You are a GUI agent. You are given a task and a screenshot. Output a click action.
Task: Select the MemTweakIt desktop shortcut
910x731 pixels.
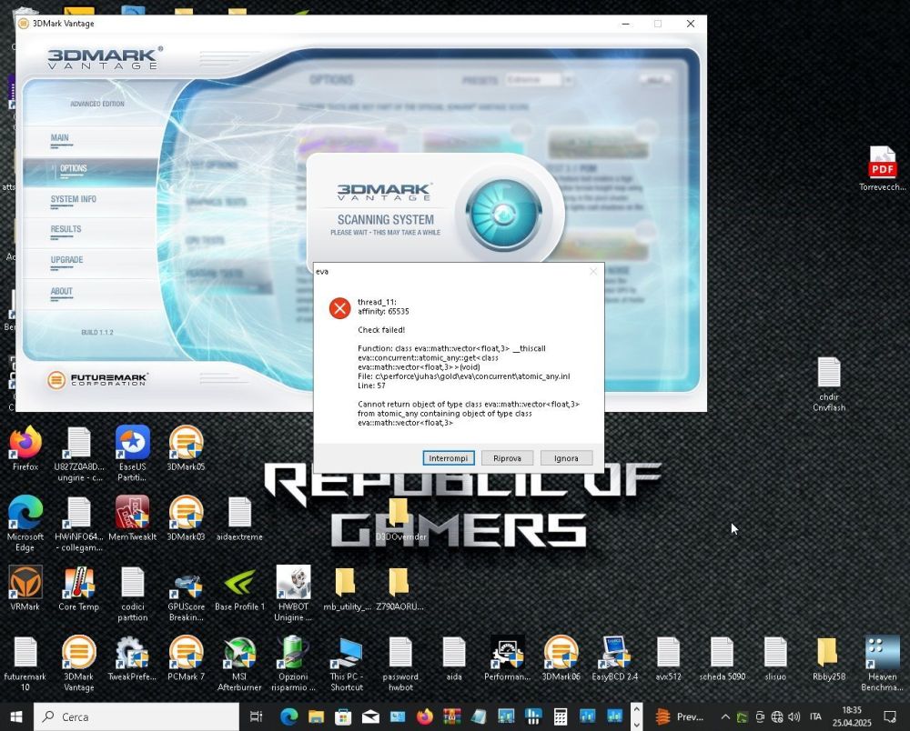tap(132, 519)
